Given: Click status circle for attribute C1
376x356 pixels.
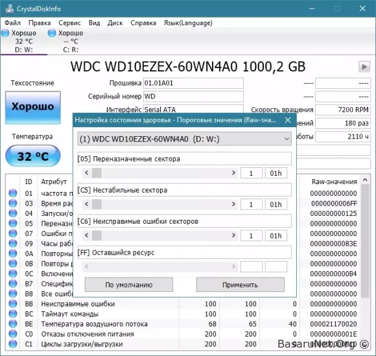Looking at the screenshot, I should pyautogui.click(x=13, y=344).
